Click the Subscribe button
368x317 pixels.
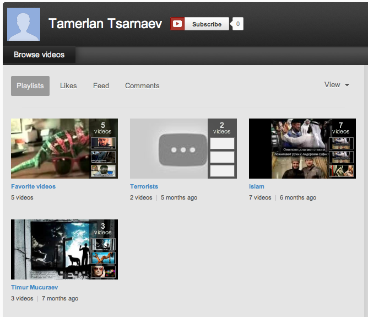point(207,24)
